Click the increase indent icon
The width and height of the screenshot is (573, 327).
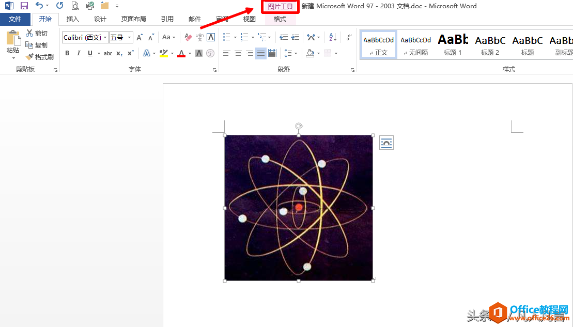[x=295, y=37]
